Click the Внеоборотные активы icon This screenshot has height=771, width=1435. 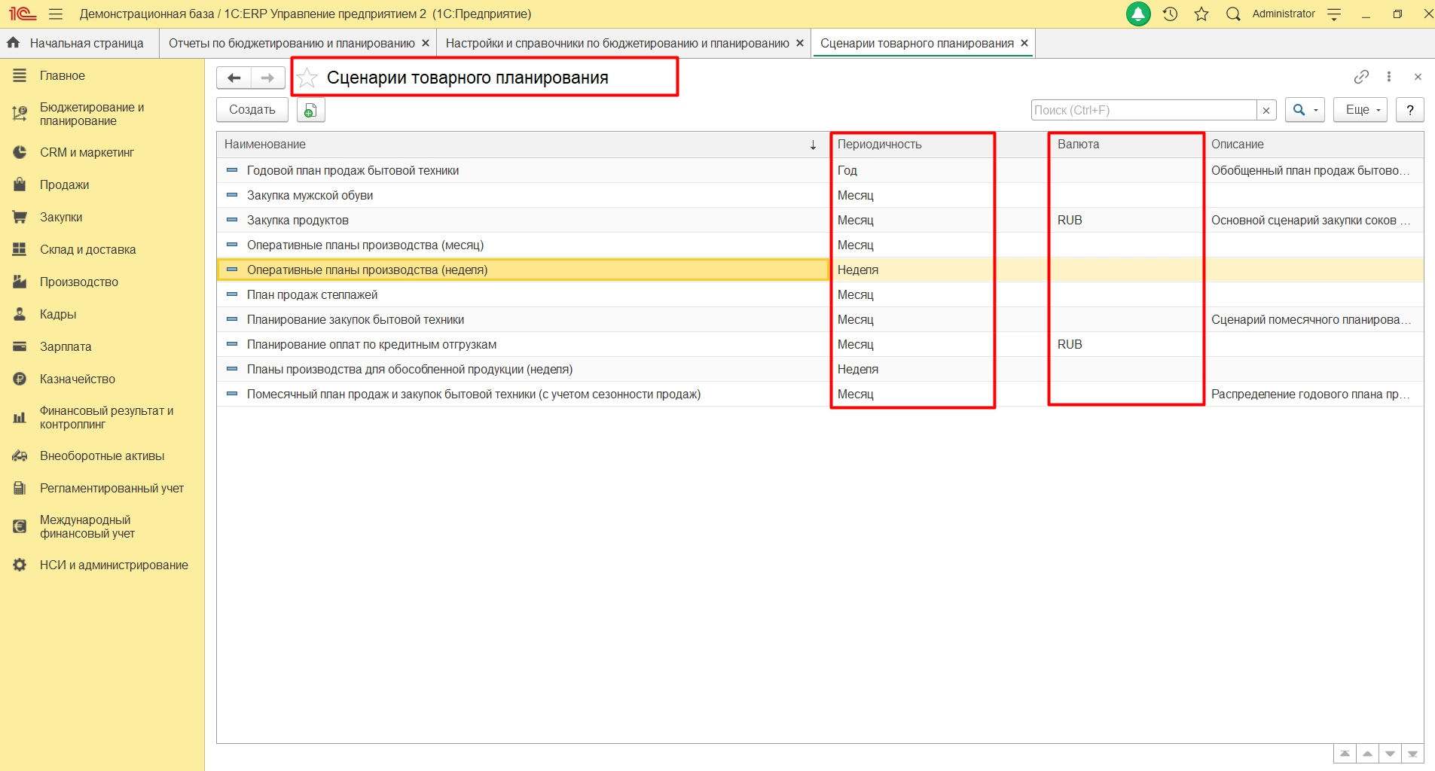click(x=20, y=456)
